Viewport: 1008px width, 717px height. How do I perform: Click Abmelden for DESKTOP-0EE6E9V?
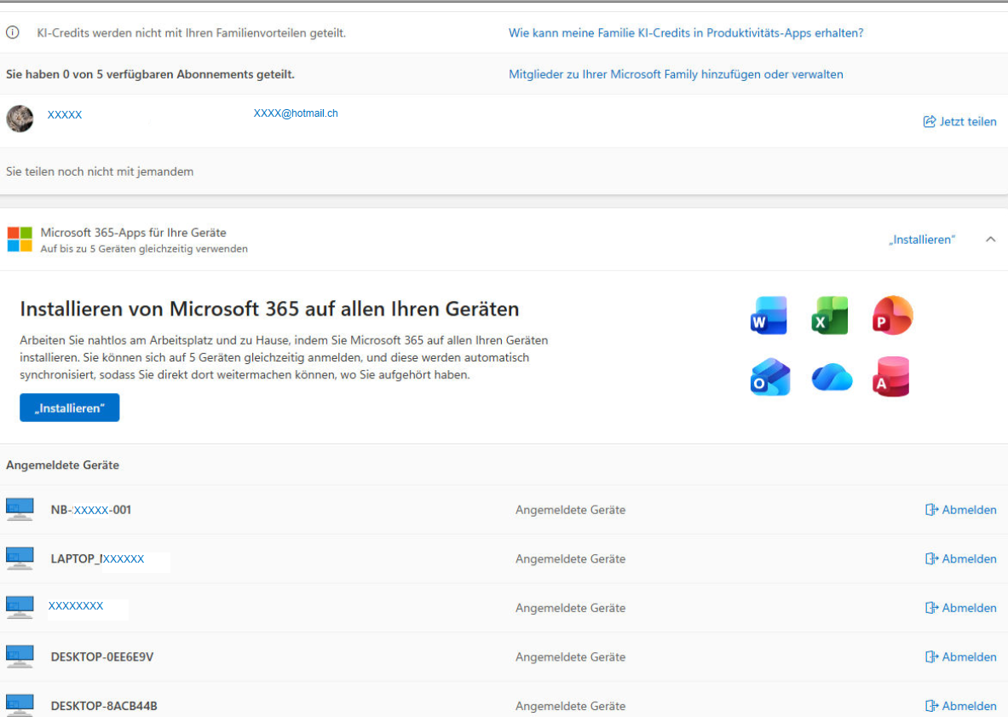[x=960, y=656]
